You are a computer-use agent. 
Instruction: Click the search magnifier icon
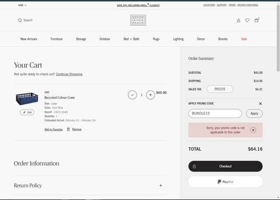click(20, 21)
